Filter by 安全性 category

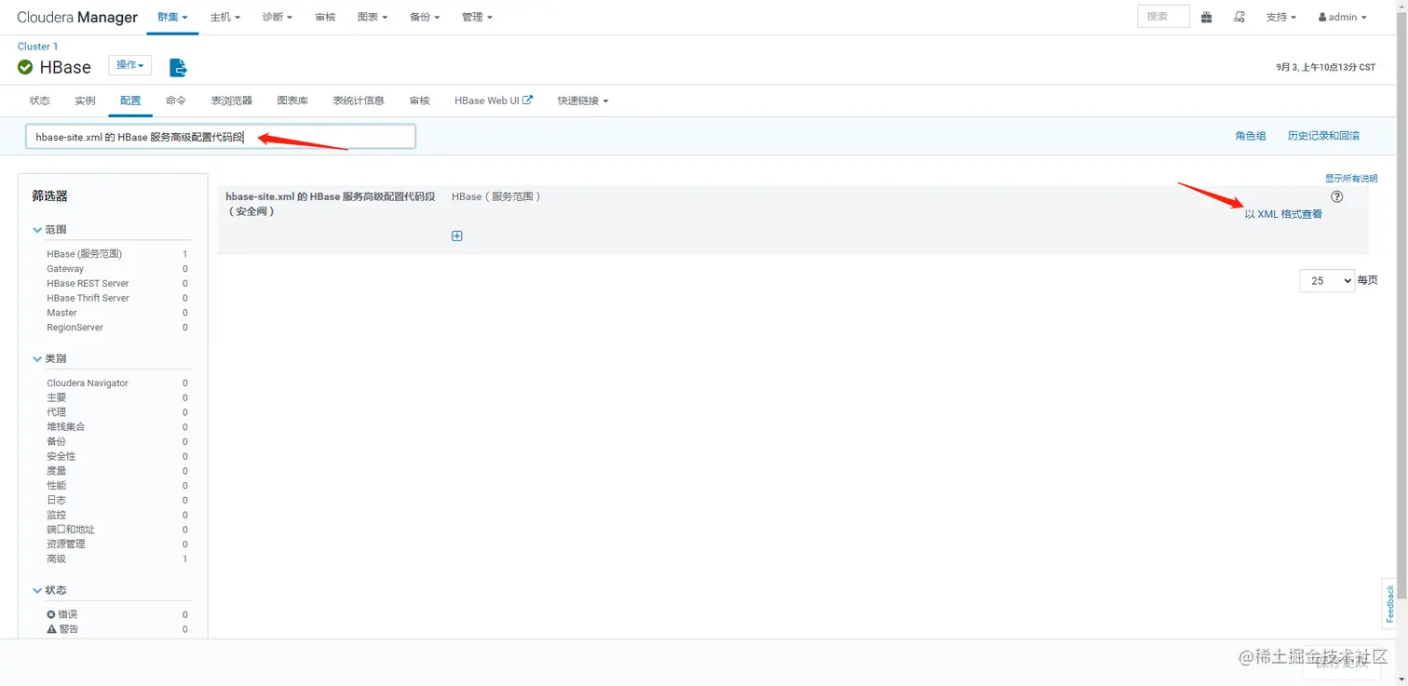tap(61, 456)
